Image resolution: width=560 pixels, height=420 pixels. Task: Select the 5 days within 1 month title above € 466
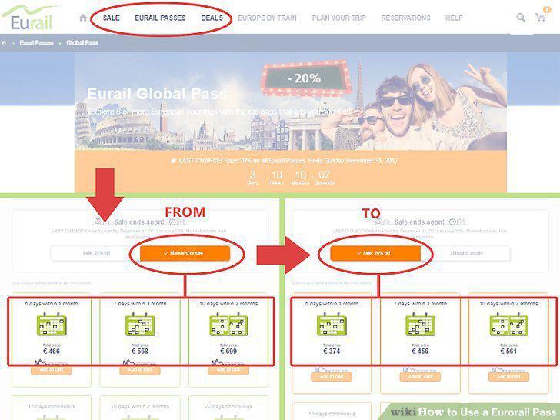coord(52,304)
